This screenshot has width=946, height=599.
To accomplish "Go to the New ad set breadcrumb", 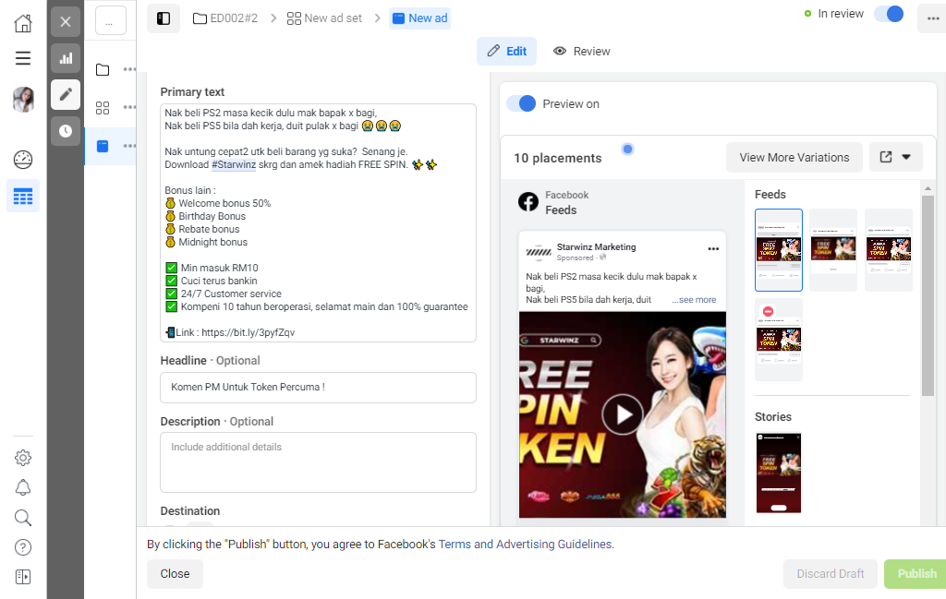I will 324,18.
